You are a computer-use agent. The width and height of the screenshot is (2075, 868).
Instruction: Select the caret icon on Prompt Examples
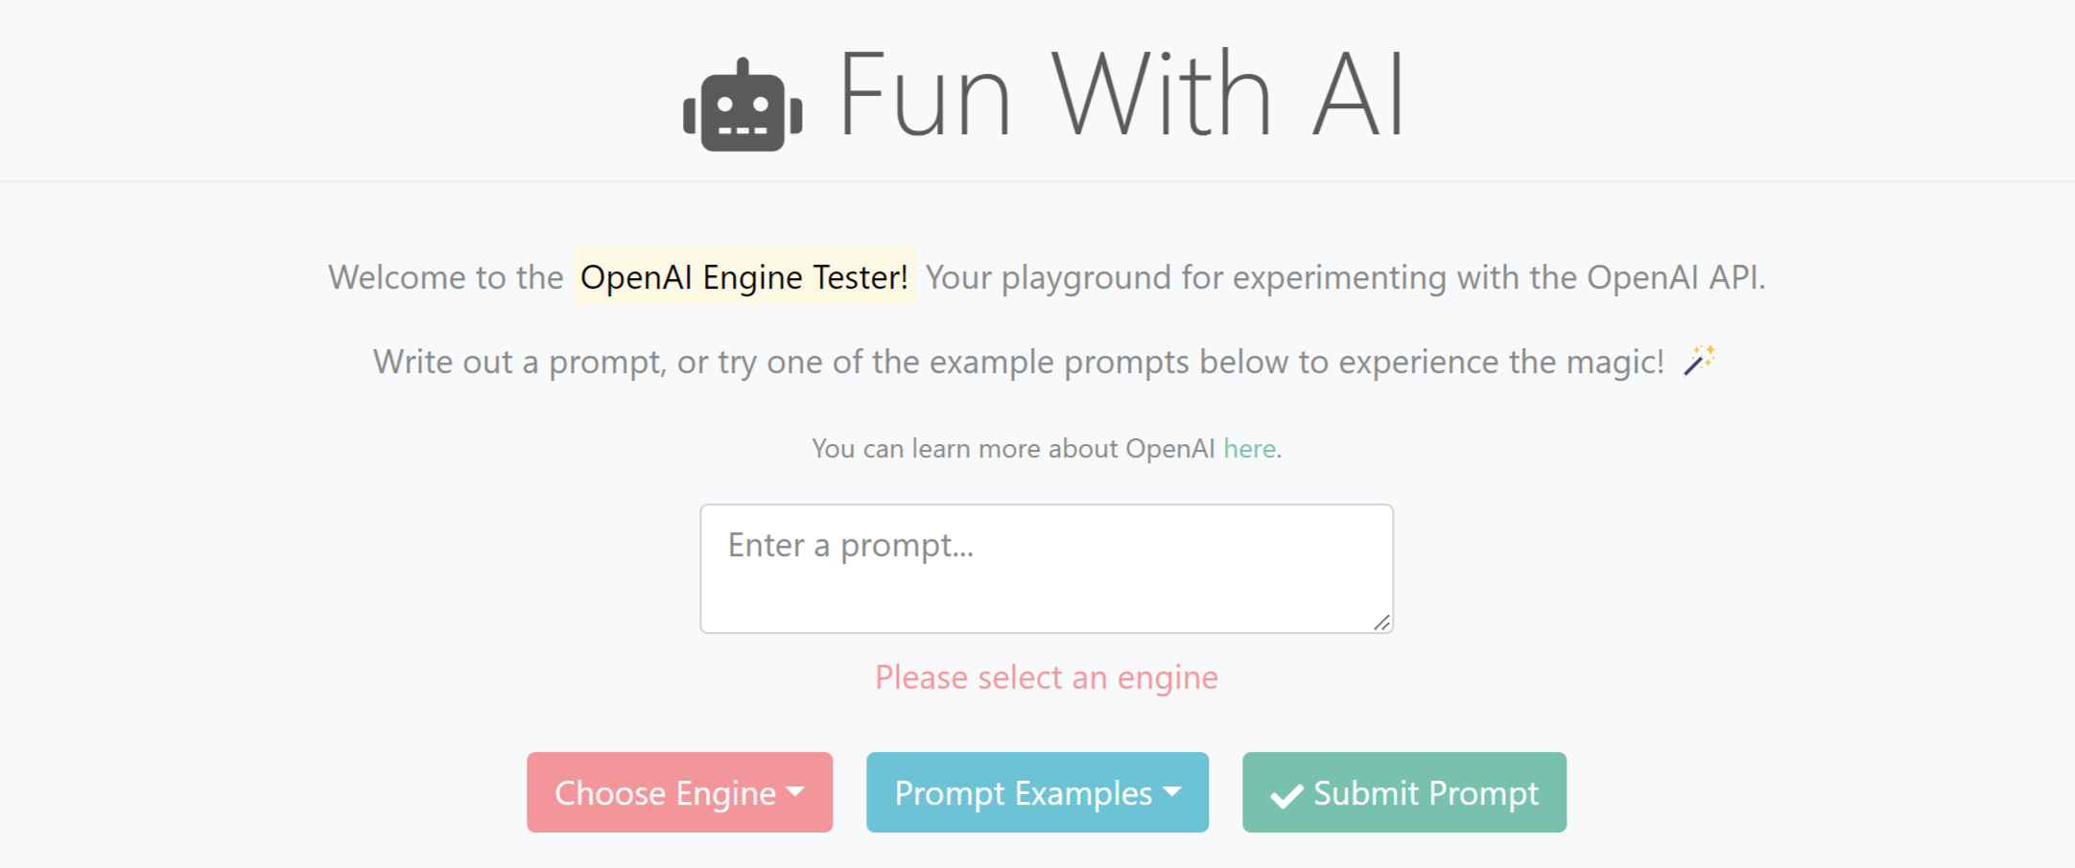pos(1171,793)
